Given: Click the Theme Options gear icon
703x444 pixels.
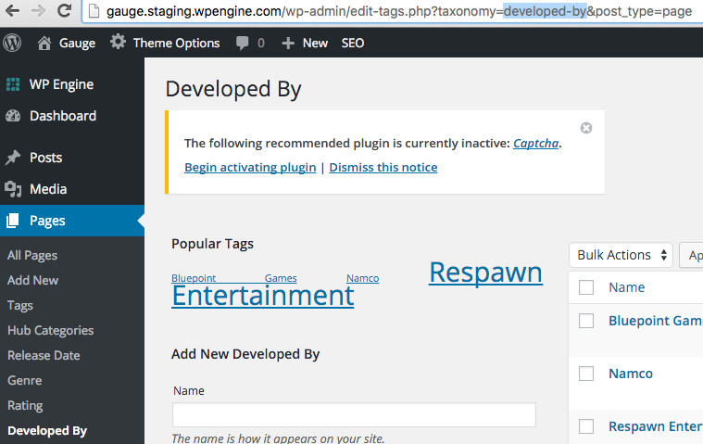Looking at the screenshot, I should click(x=119, y=42).
